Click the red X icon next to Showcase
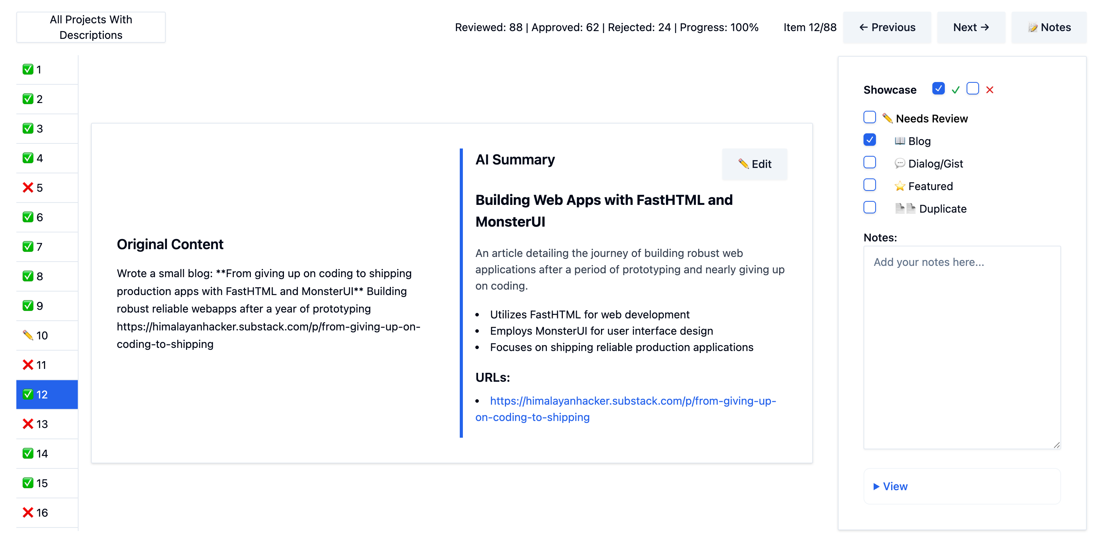Screen dimensions: 1100x545 [990, 90]
